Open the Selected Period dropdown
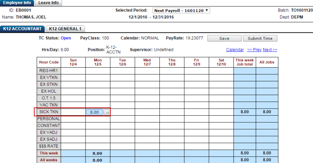 (x=181, y=10)
